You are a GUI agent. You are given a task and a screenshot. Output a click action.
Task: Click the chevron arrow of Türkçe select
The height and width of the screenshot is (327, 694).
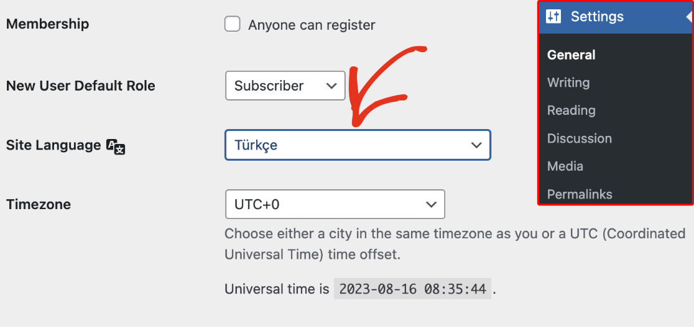[476, 145]
